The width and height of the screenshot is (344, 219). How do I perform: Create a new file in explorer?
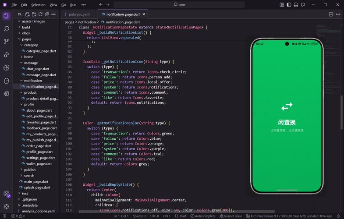28,14
